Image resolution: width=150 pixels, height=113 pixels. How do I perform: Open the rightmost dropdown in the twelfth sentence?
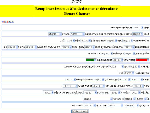tap(141, 99)
